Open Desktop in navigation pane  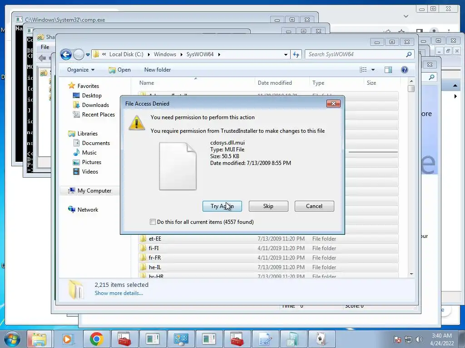point(92,96)
